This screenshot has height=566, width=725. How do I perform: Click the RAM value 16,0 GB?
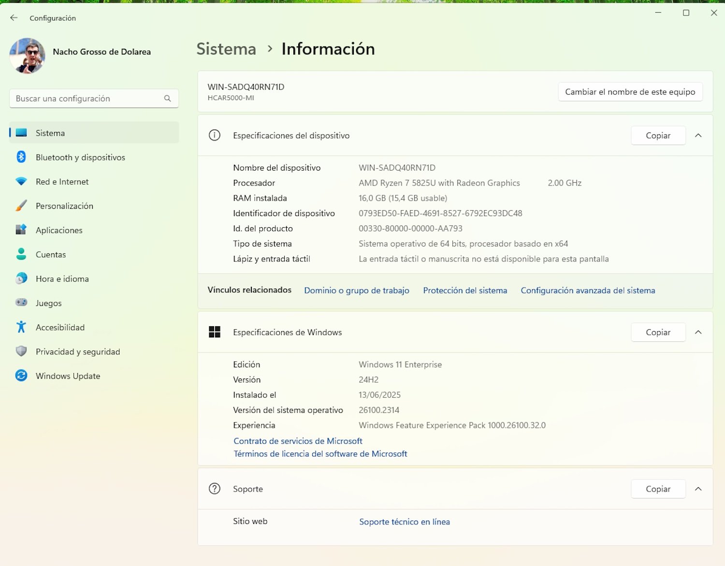pos(403,198)
